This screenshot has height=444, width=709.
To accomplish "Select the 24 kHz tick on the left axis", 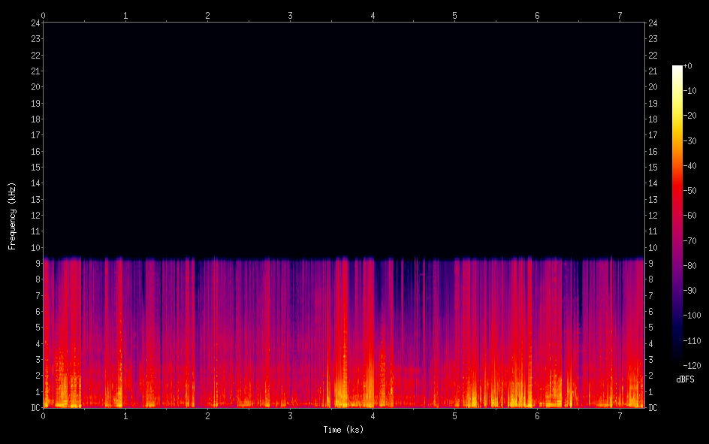I will pos(35,23).
